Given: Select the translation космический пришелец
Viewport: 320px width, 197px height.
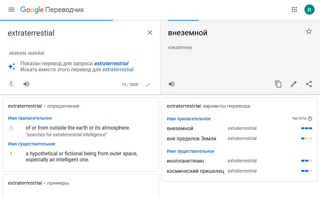Looking at the screenshot, I should 195,171.
